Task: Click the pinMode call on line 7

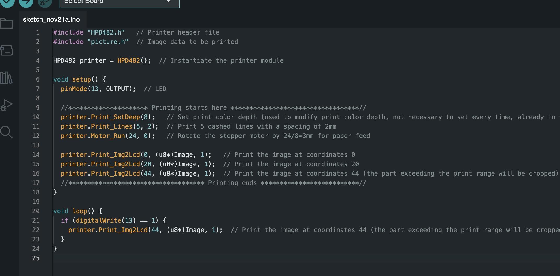Action: [x=74, y=89]
